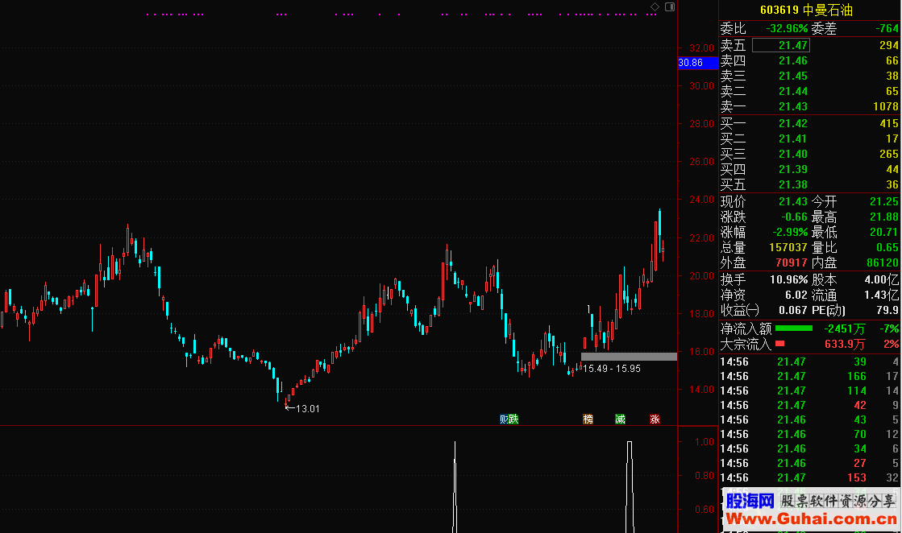Click the 今开 value 21.25

(x=884, y=201)
